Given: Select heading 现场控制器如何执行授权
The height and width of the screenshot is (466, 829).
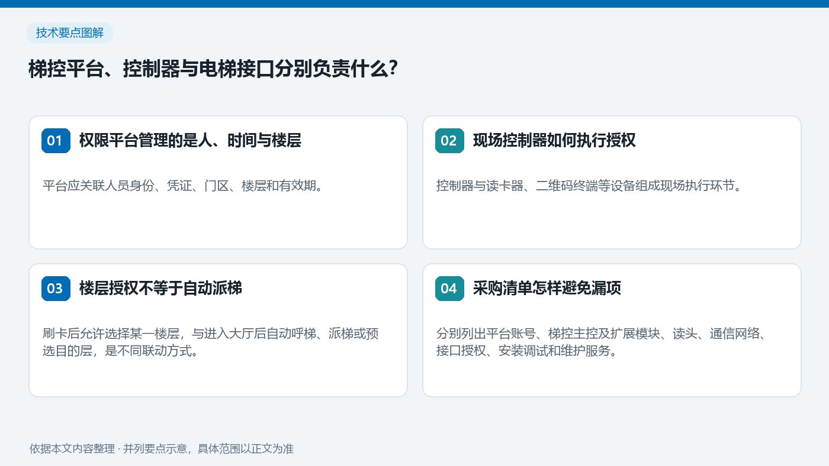Looking at the screenshot, I should (x=554, y=141).
